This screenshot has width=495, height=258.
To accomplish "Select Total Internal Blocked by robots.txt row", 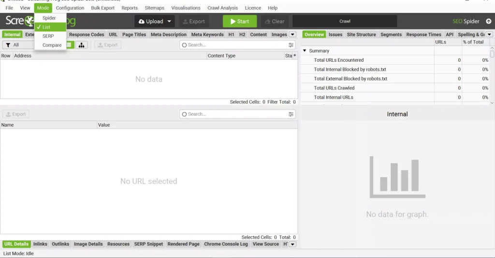I will tap(396, 70).
